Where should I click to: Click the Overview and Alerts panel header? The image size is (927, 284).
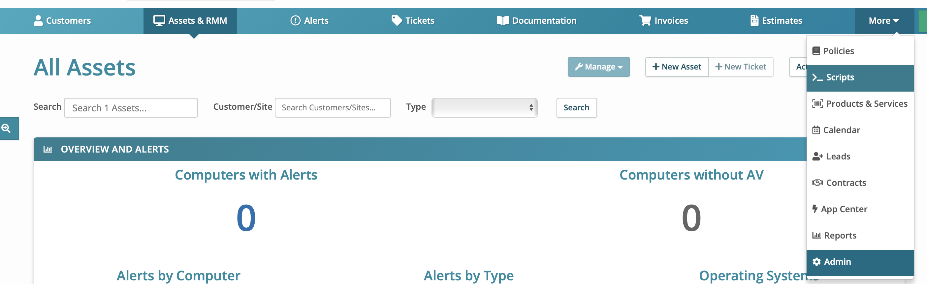pyautogui.click(x=420, y=149)
